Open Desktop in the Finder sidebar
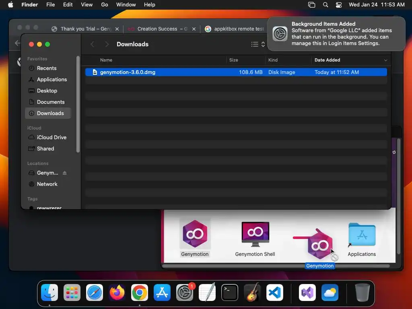 [x=48, y=91]
